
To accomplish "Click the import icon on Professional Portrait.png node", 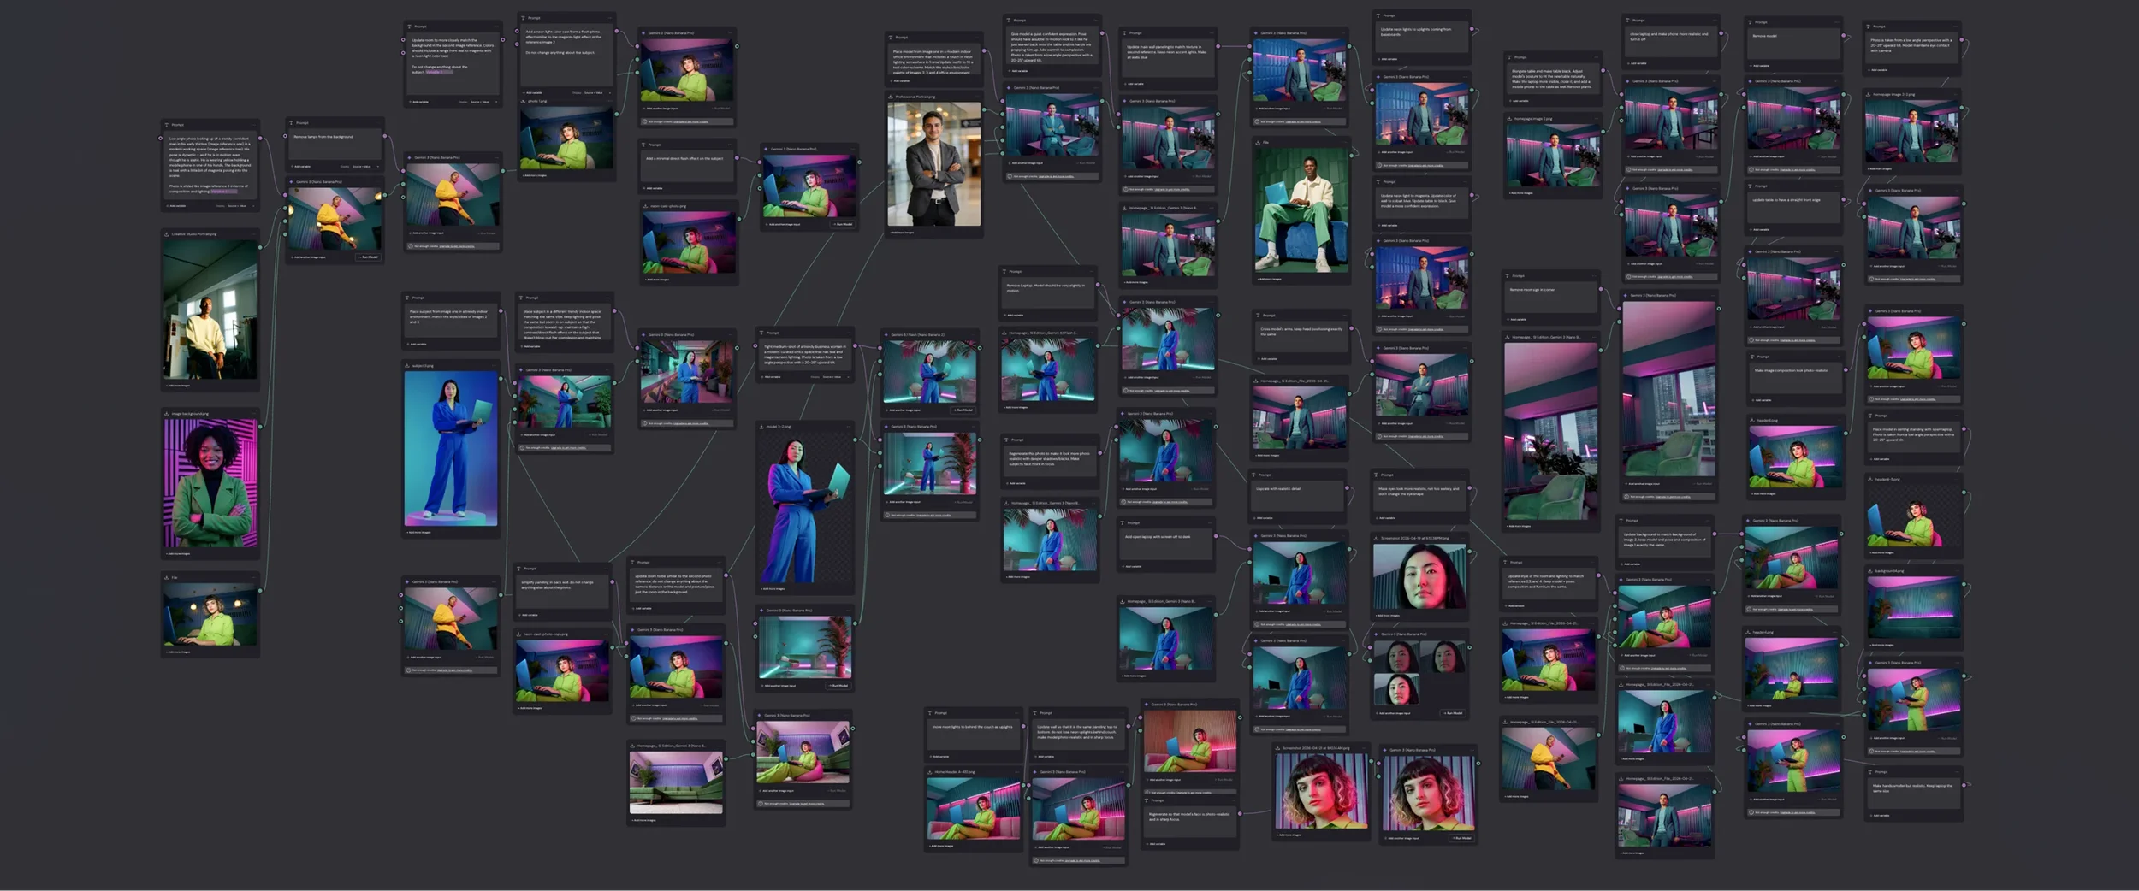I will tap(891, 97).
